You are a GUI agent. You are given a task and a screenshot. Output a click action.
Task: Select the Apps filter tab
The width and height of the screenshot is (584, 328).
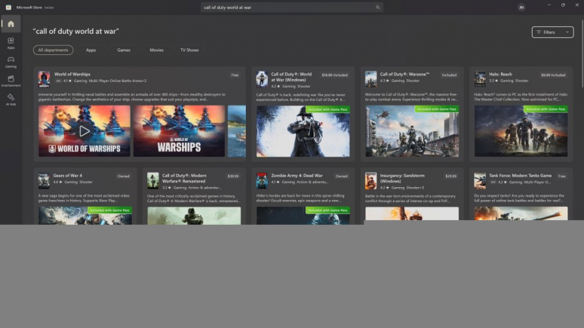[x=91, y=50]
